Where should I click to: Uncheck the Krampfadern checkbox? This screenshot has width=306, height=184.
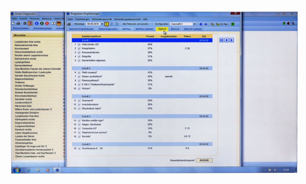79,49
